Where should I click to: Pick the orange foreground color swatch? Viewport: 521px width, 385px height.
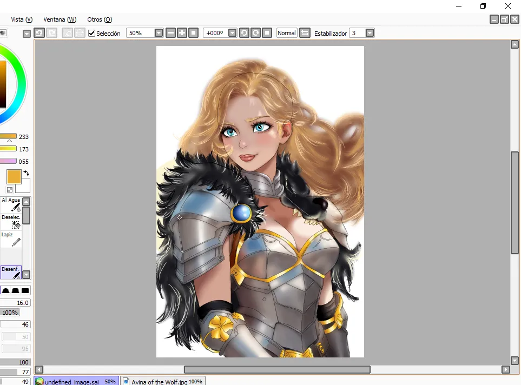pos(14,177)
